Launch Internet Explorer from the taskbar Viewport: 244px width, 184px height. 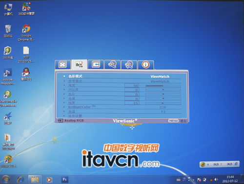click(x=20, y=180)
